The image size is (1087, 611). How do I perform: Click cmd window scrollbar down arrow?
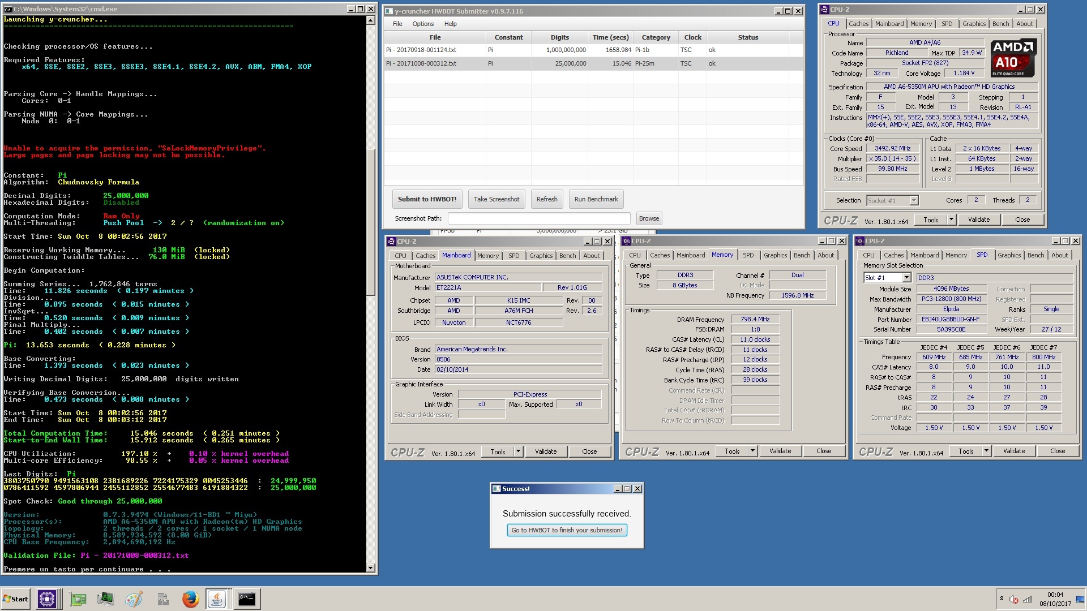coord(370,568)
